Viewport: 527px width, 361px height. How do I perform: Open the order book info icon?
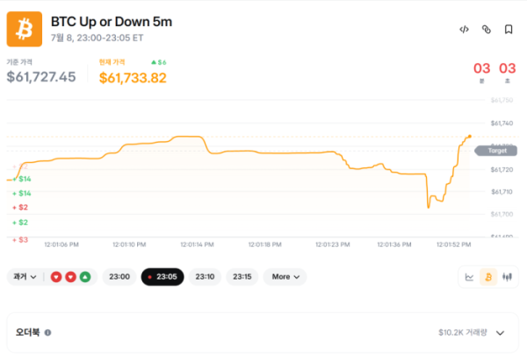click(x=47, y=332)
